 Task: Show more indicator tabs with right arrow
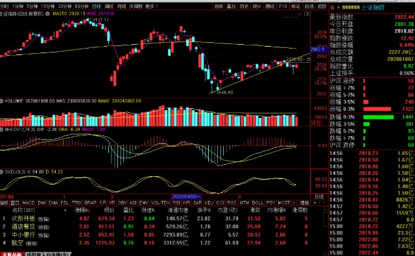pos(294,203)
